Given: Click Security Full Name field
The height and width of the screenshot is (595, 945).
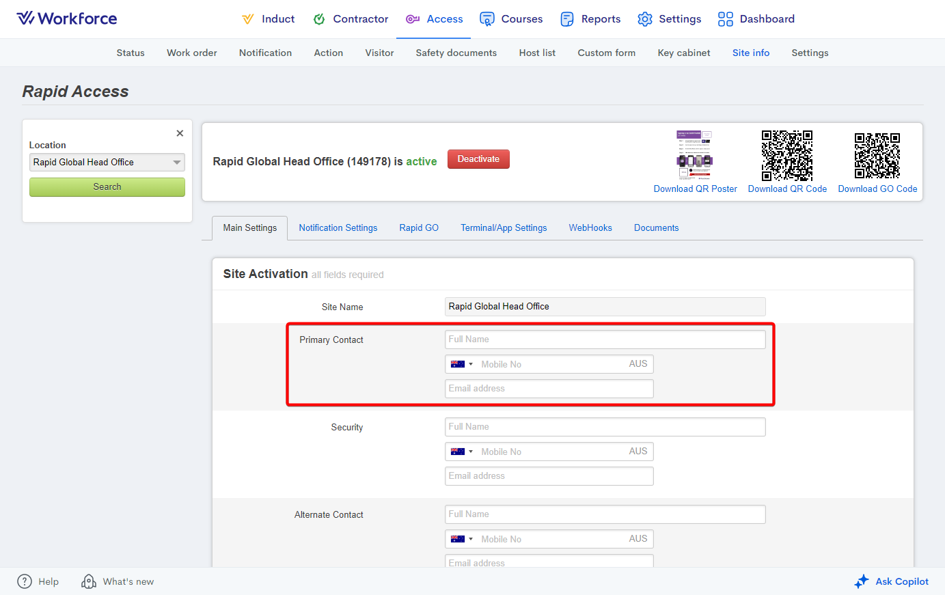Looking at the screenshot, I should point(605,427).
